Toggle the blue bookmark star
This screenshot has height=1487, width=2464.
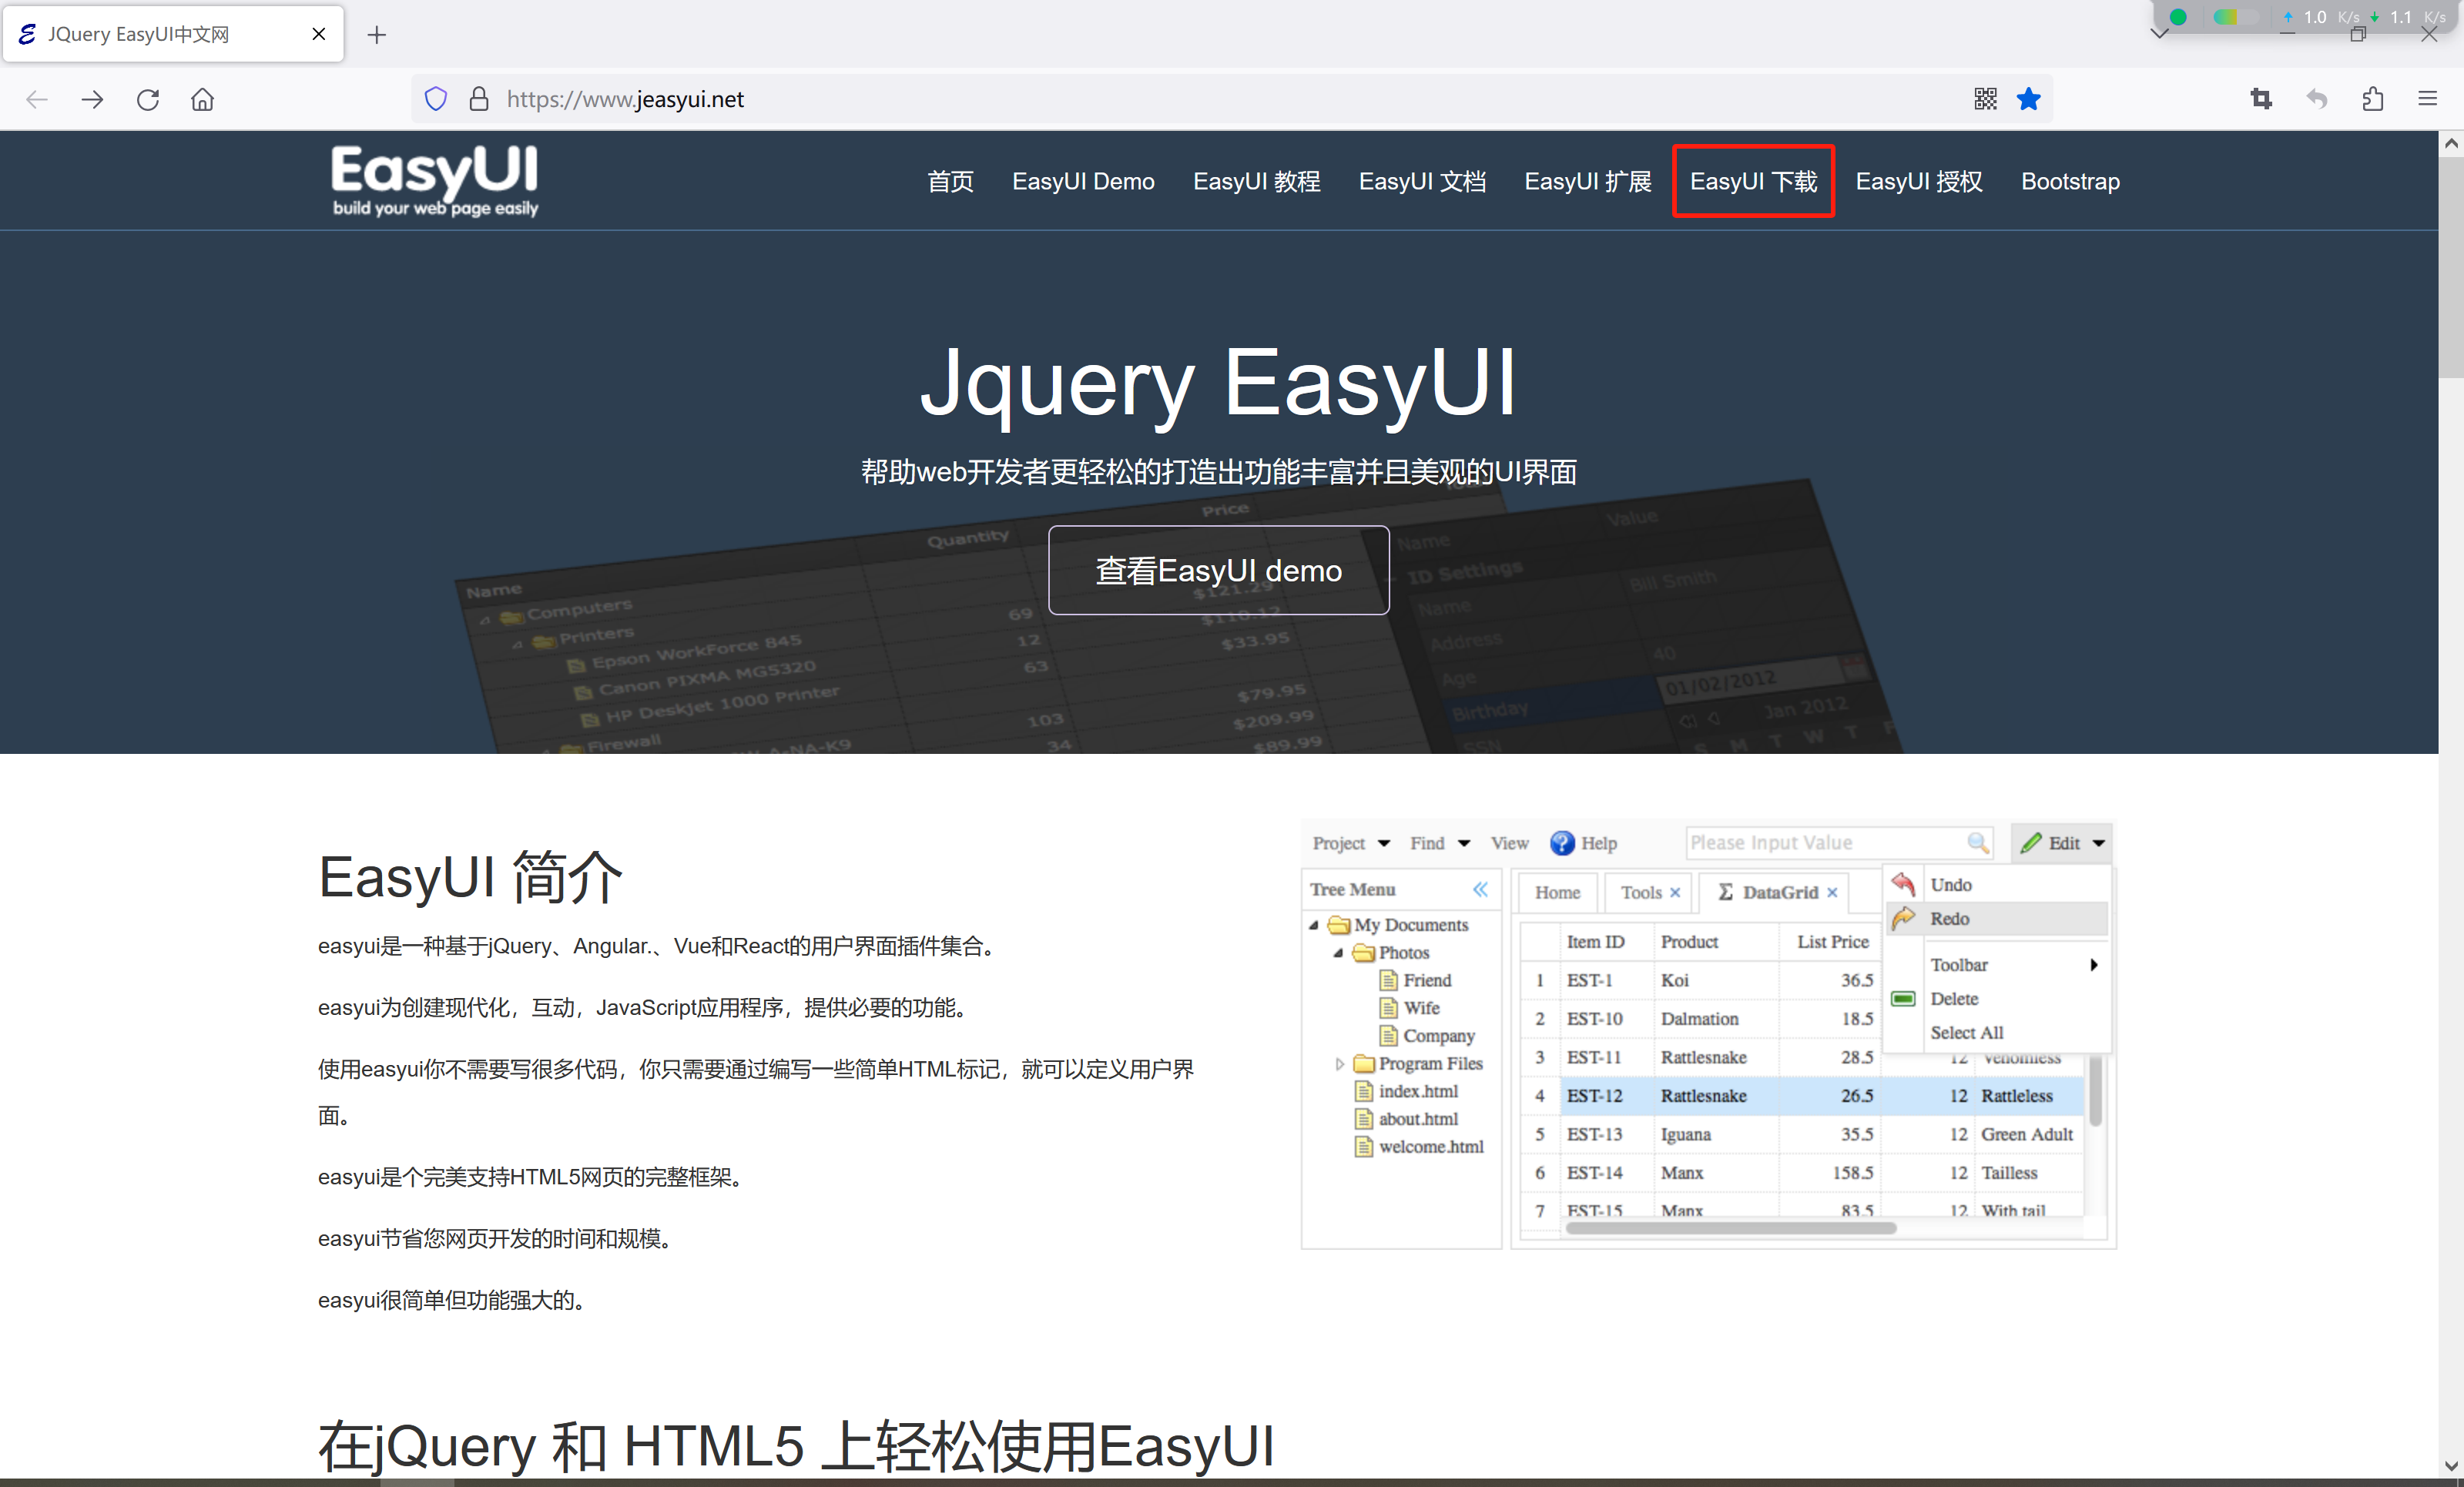[2029, 99]
